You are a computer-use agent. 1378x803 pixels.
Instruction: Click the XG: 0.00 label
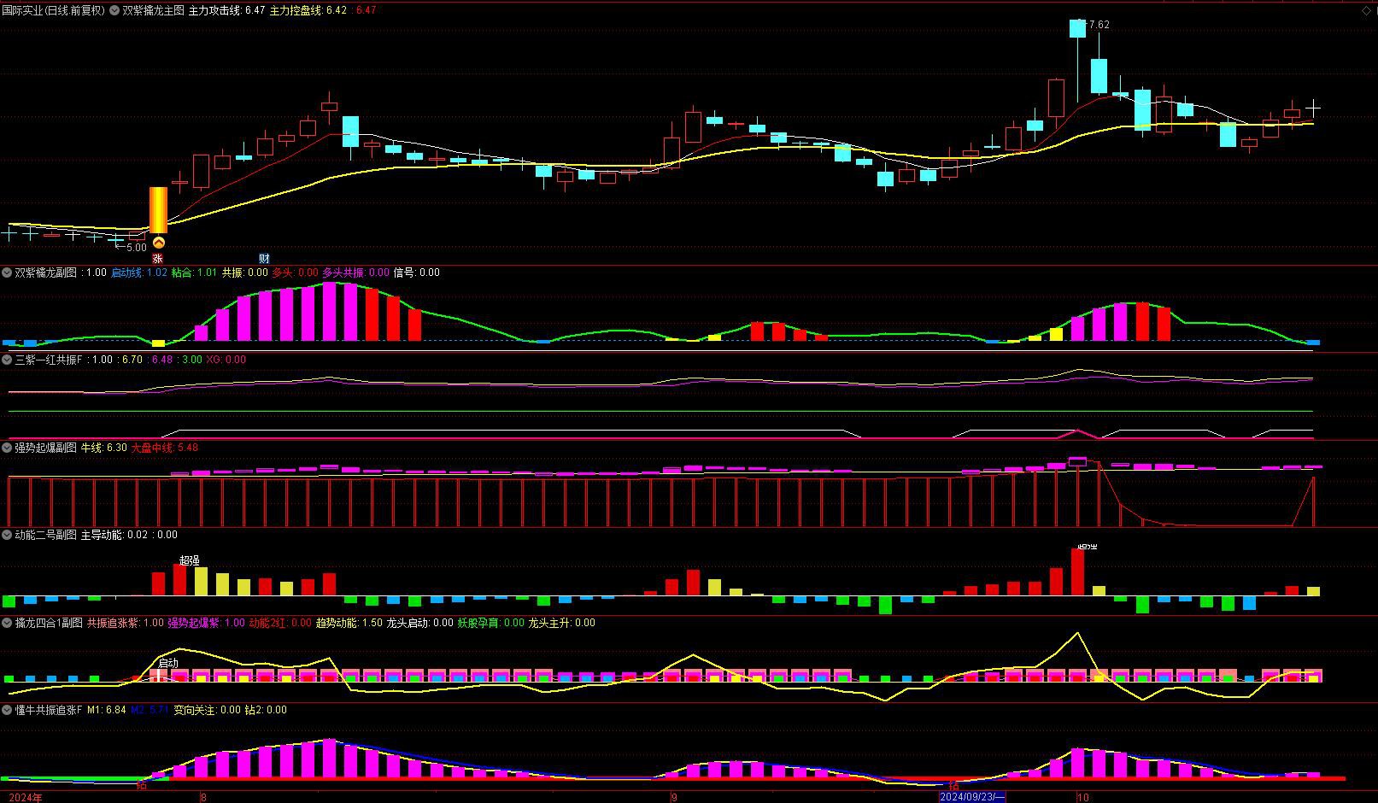click(x=226, y=360)
